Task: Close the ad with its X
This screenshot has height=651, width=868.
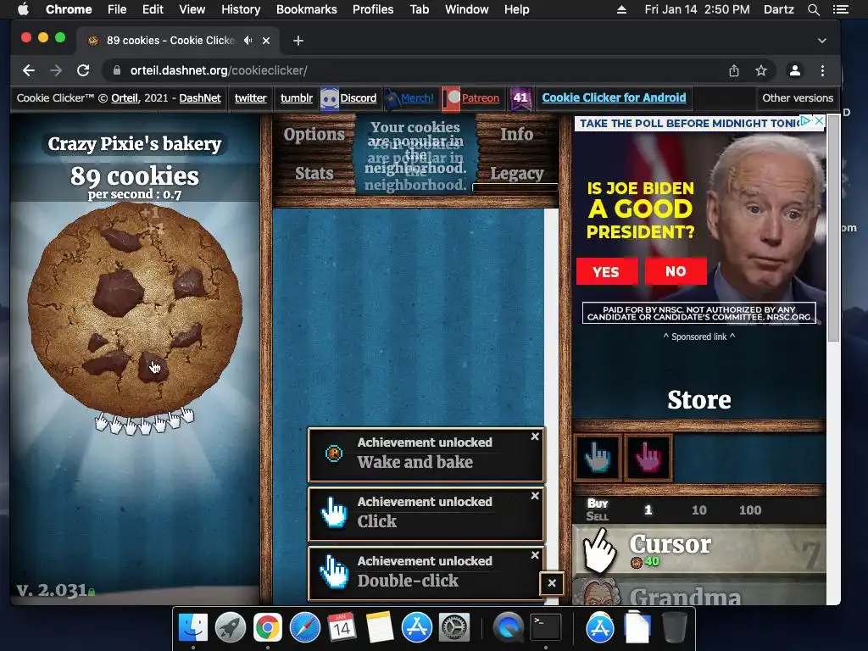Action: pos(820,120)
